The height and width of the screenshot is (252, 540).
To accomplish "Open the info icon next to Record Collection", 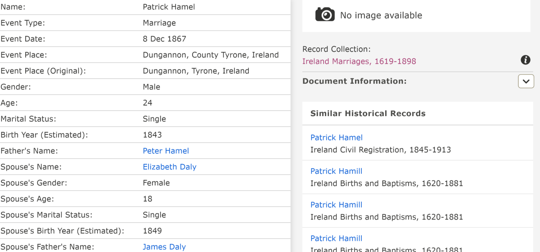I will [x=525, y=60].
